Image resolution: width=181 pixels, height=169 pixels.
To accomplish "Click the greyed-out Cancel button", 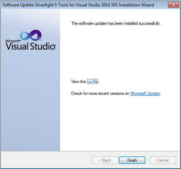I will click(x=163, y=160).
